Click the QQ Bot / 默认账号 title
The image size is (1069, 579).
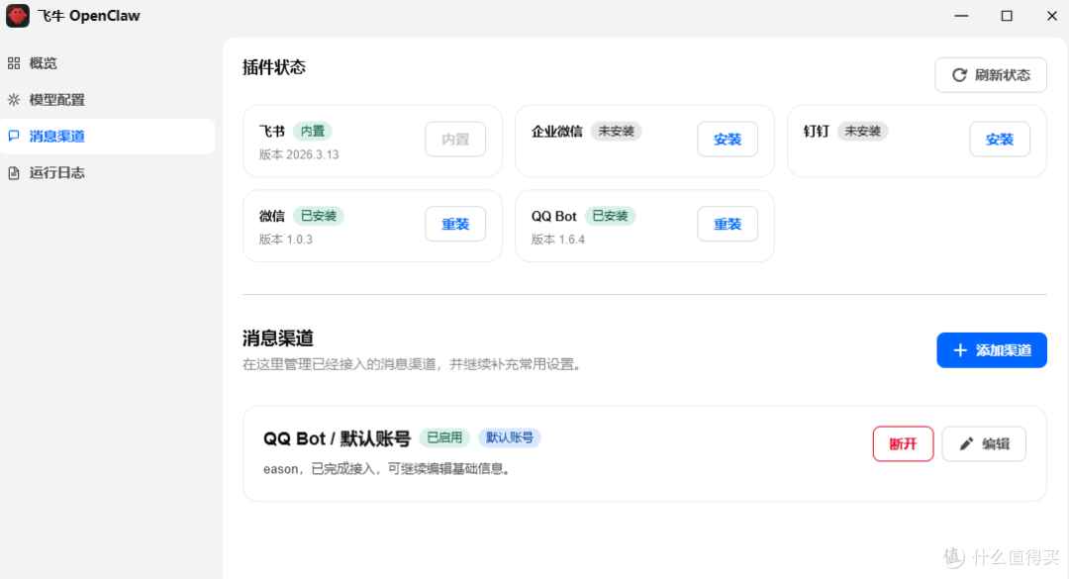(337, 438)
